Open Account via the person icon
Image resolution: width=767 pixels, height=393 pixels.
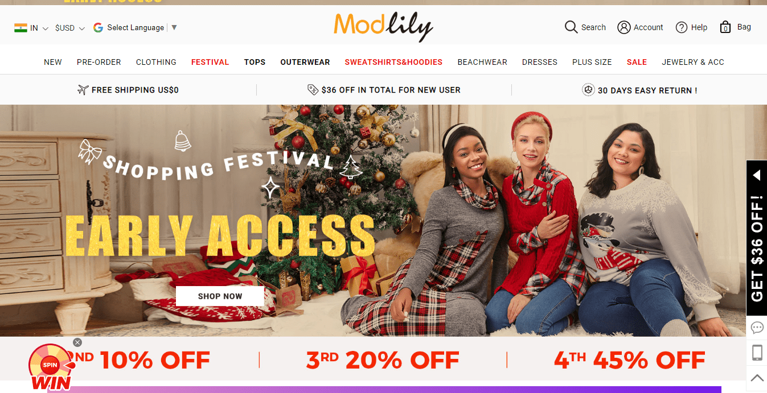624,27
